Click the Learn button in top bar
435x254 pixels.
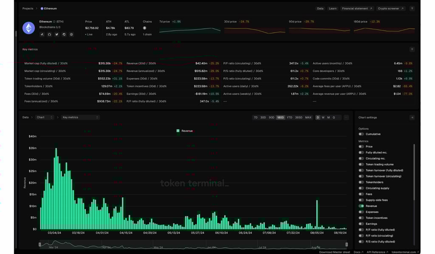pyautogui.click(x=333, y=8)
